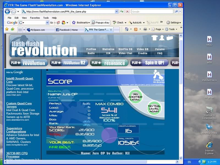220x165 pixels.
Task: Stop loading with the red X icon
Action: coord(127,12)
